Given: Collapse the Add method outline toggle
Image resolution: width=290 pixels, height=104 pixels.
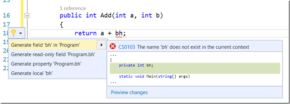Looking at the screenshot, I should (27, 16).
